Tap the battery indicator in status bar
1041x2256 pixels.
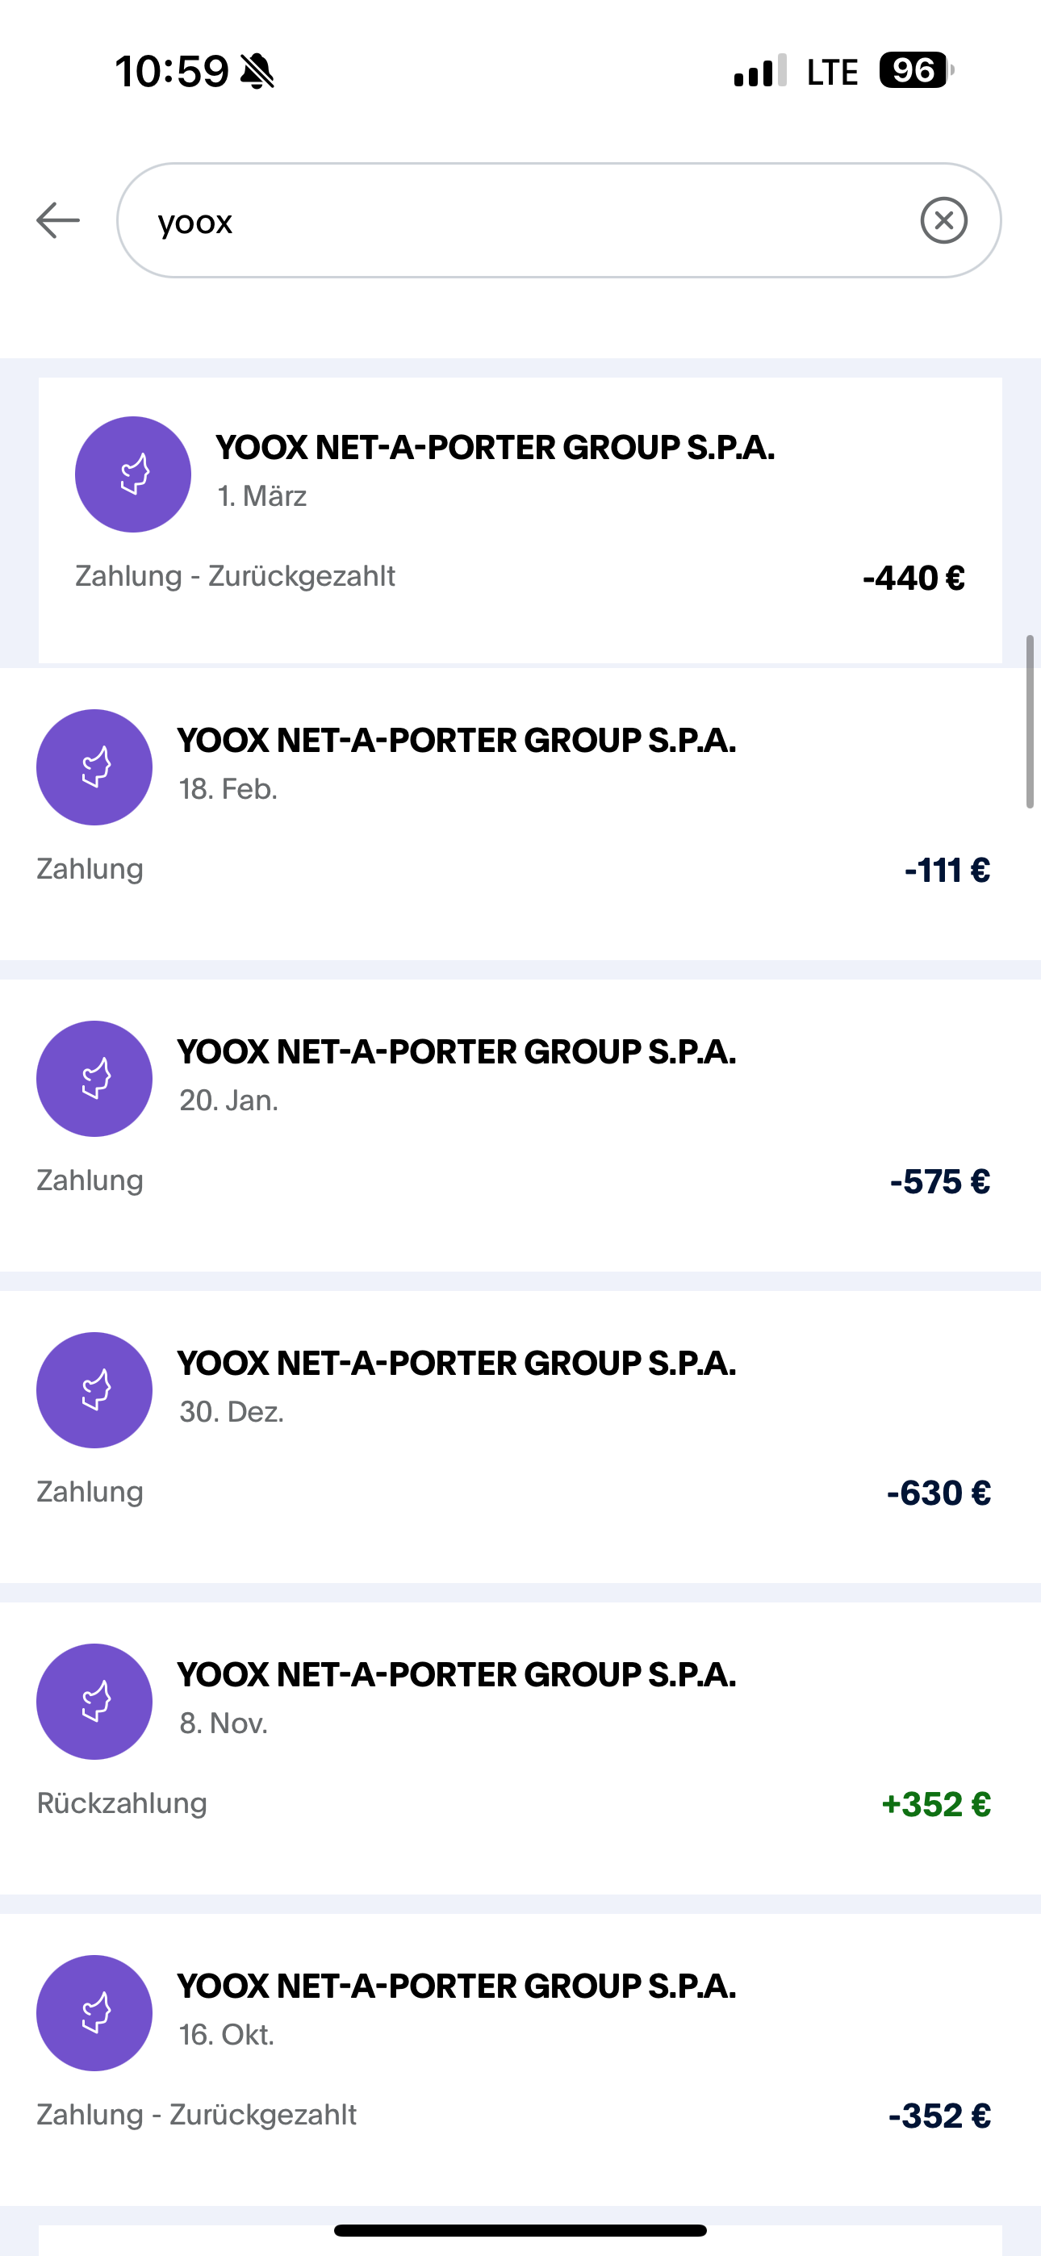click(x=916, y=70)
